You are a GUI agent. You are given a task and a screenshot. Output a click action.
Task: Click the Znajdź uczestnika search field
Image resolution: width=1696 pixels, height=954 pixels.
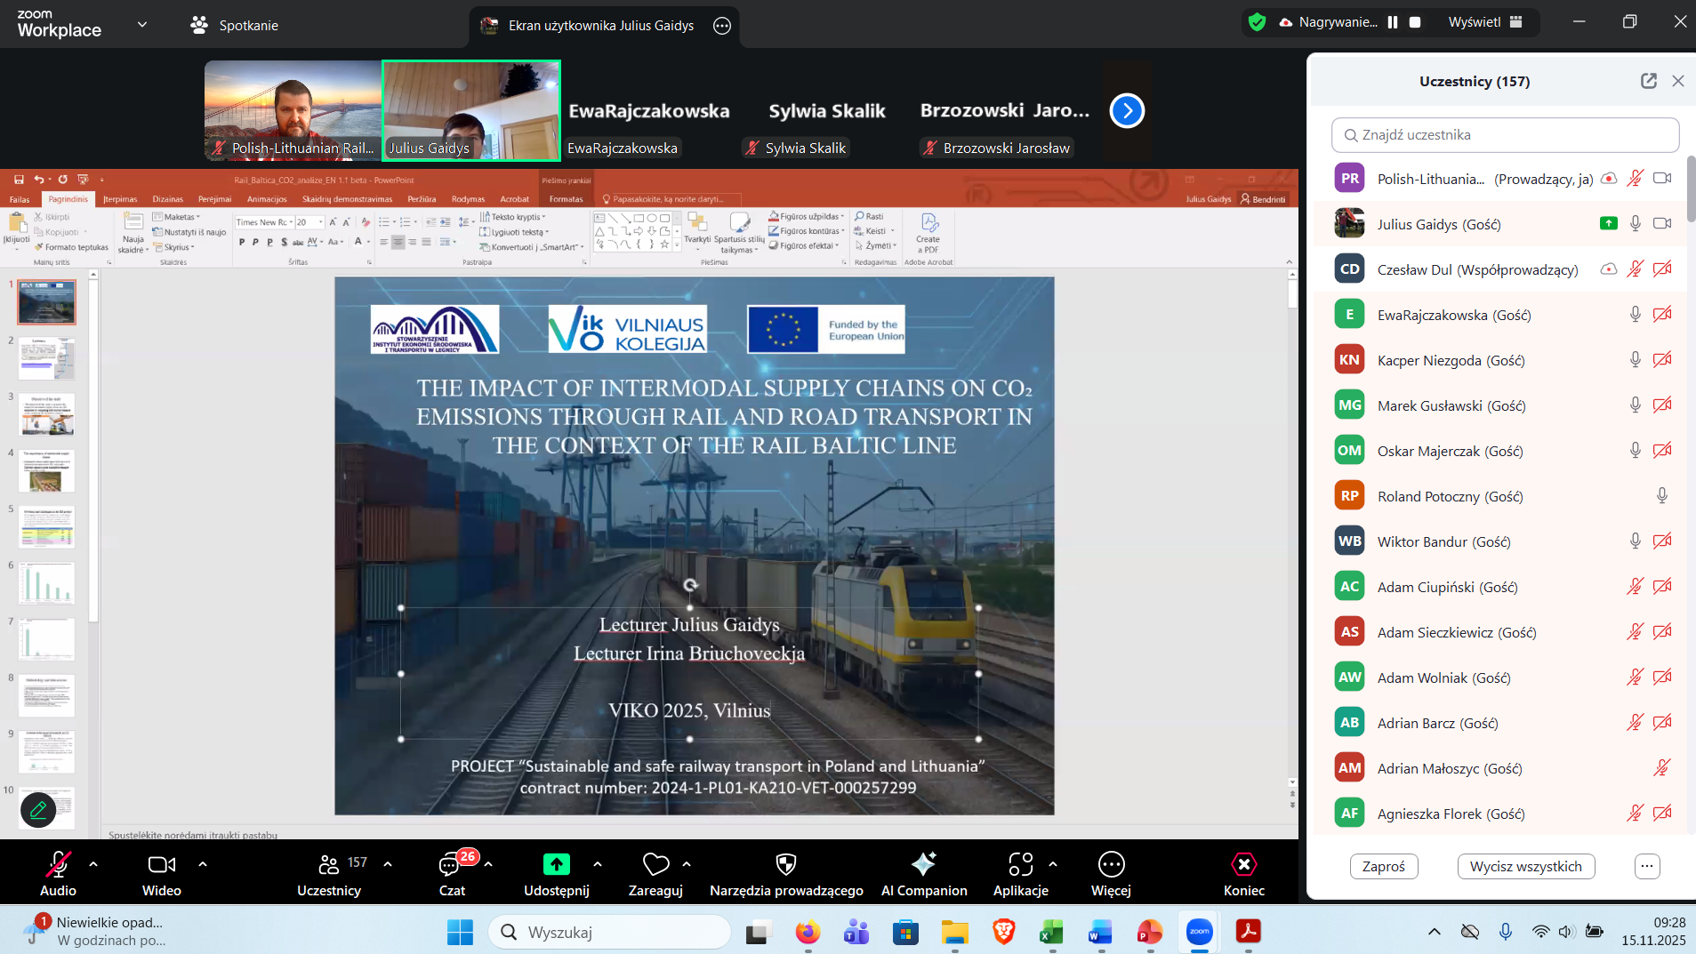[1505, 135]
